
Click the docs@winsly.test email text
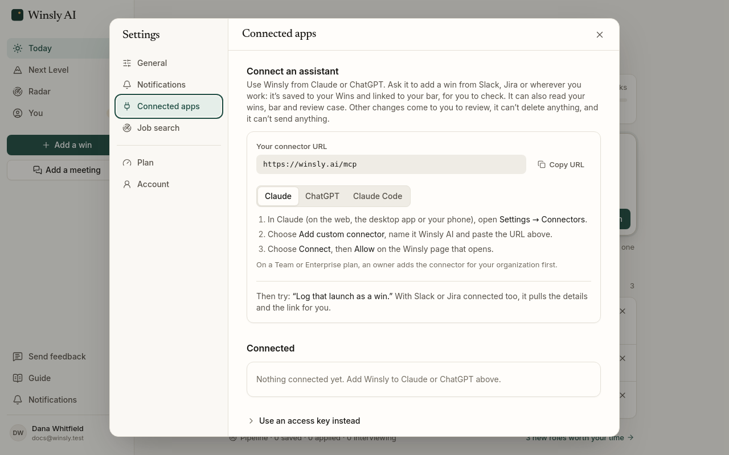tap(58, 438)
